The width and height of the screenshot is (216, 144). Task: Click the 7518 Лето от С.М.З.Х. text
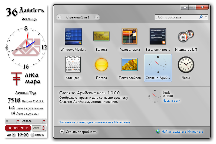point(26,101)
